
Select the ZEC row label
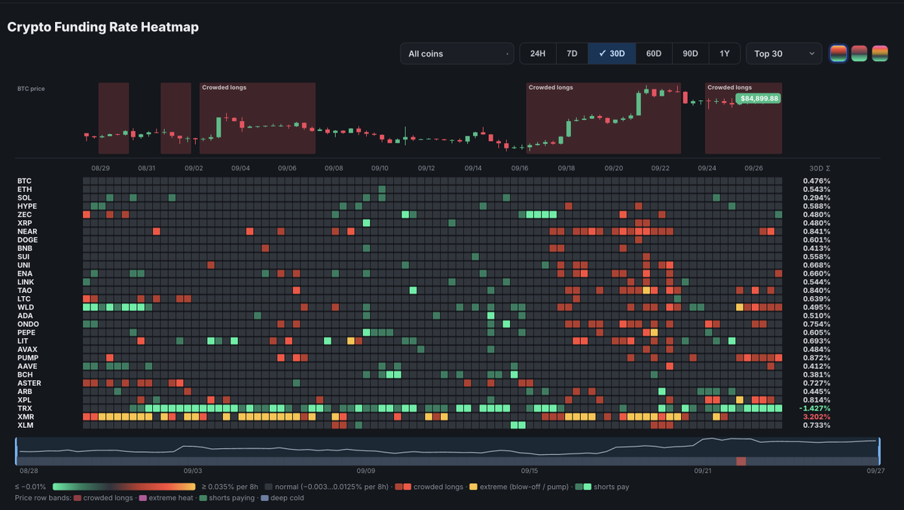coord(24,215)
